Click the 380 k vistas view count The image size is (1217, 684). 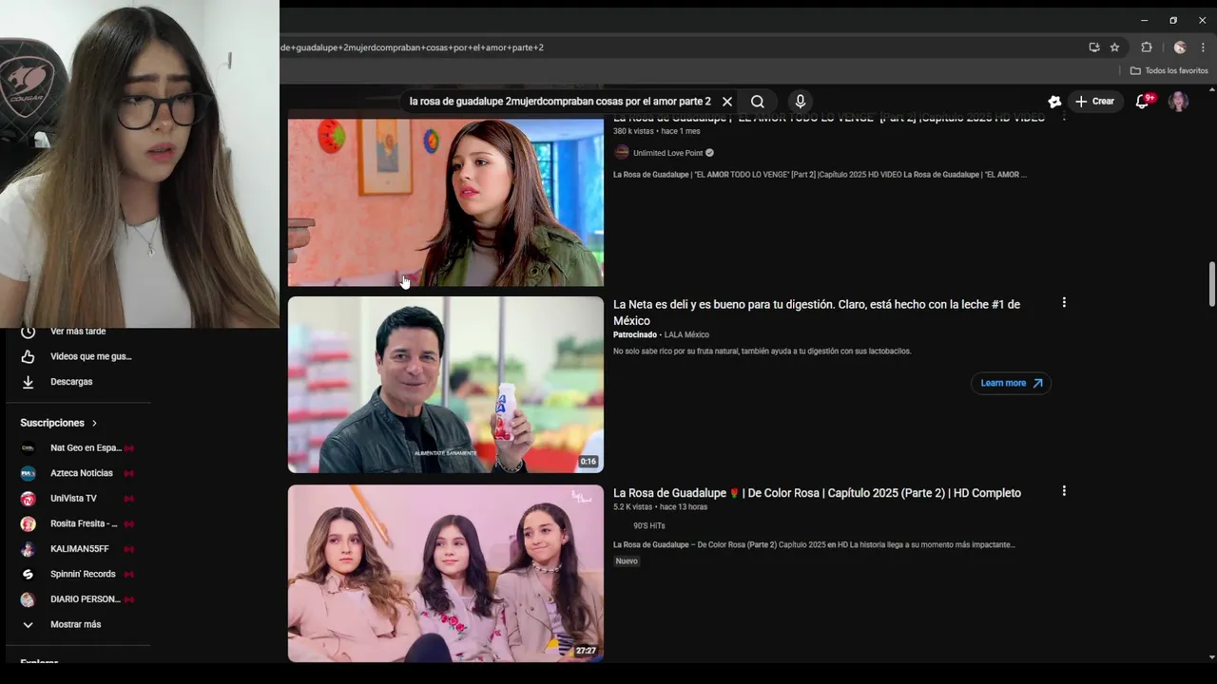pos(633,131)
